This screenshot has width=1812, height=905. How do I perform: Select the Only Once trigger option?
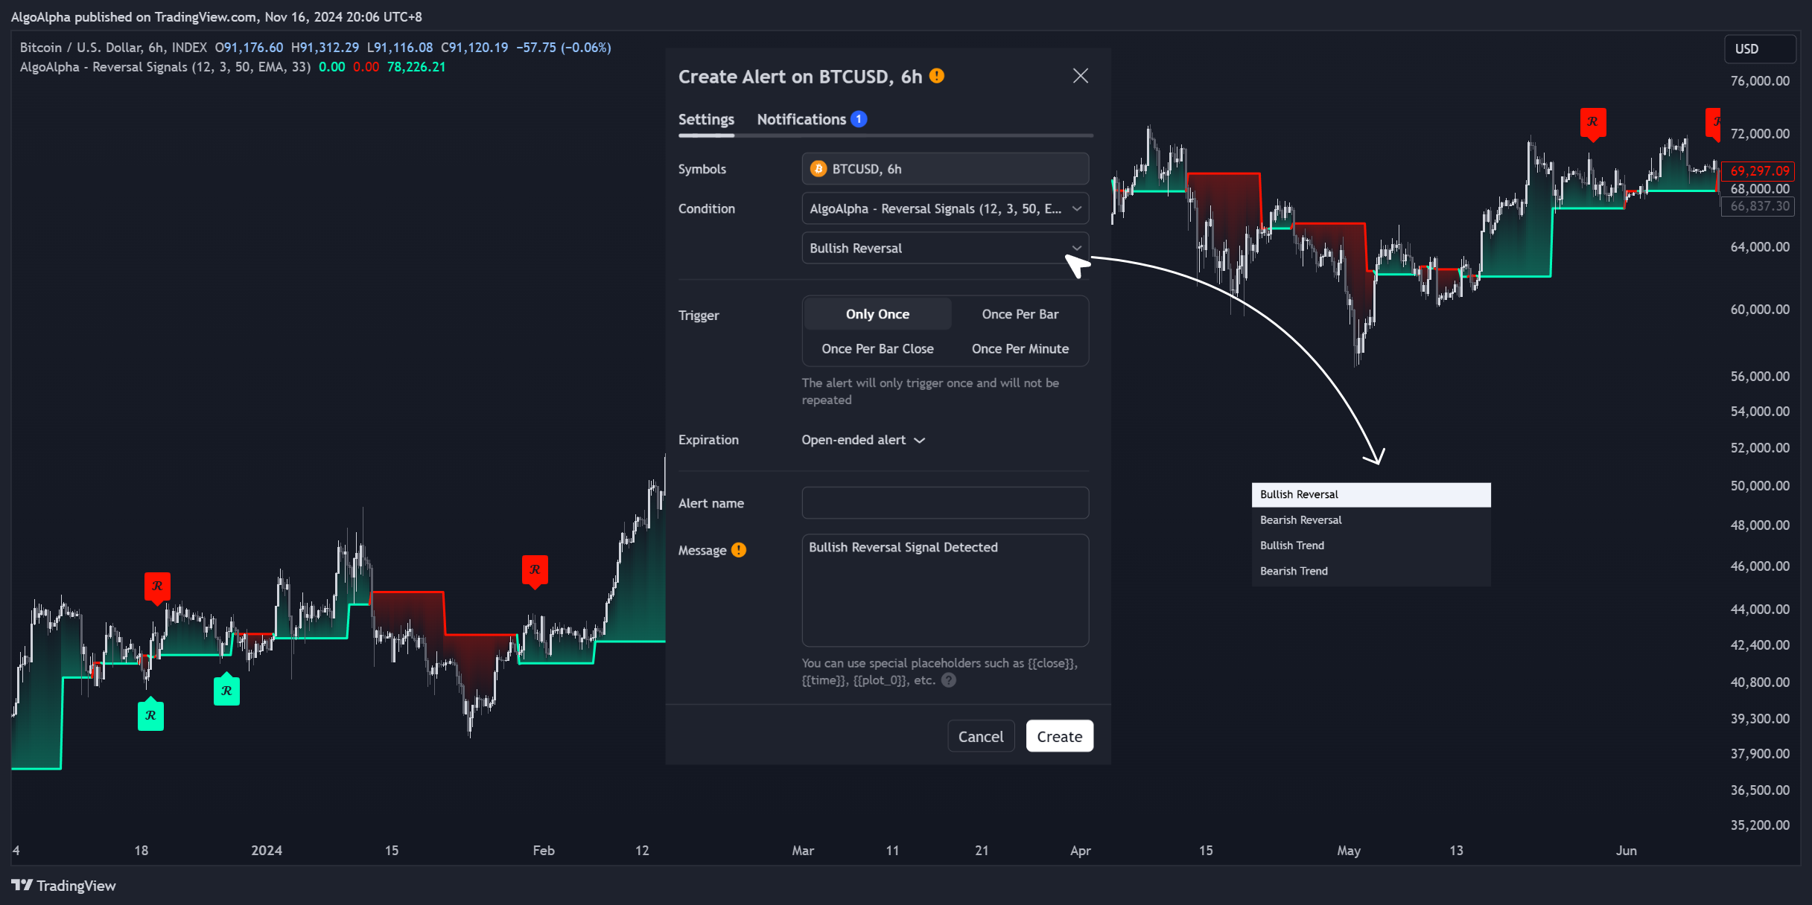pyautogui.click(x=877, y=314)
